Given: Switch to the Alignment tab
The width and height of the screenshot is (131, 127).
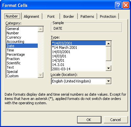Looking at the screenshot, I should [x=32, y=16].
